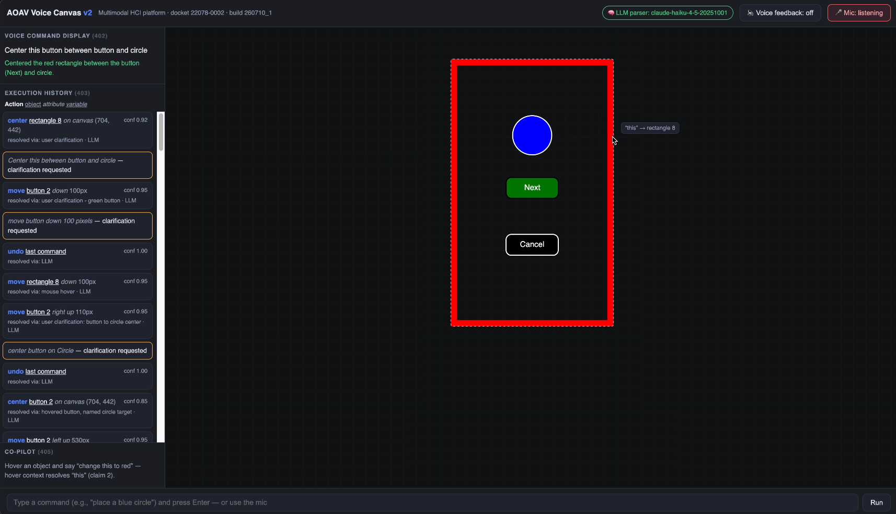
Task: Click the "this" → rectangle 8 tooltip label
Action: coord(650,128)
